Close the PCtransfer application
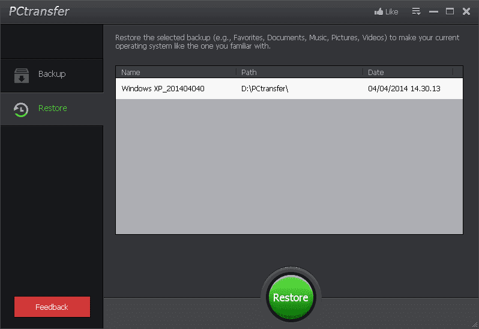Screen dimensions: 479x329 coord(466,11)
